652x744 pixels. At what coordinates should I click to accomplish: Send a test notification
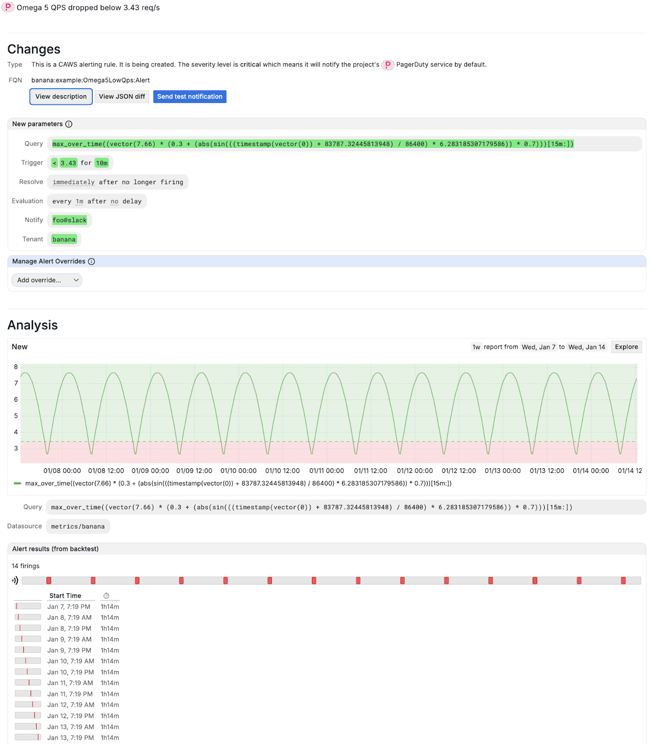point(190,97)
